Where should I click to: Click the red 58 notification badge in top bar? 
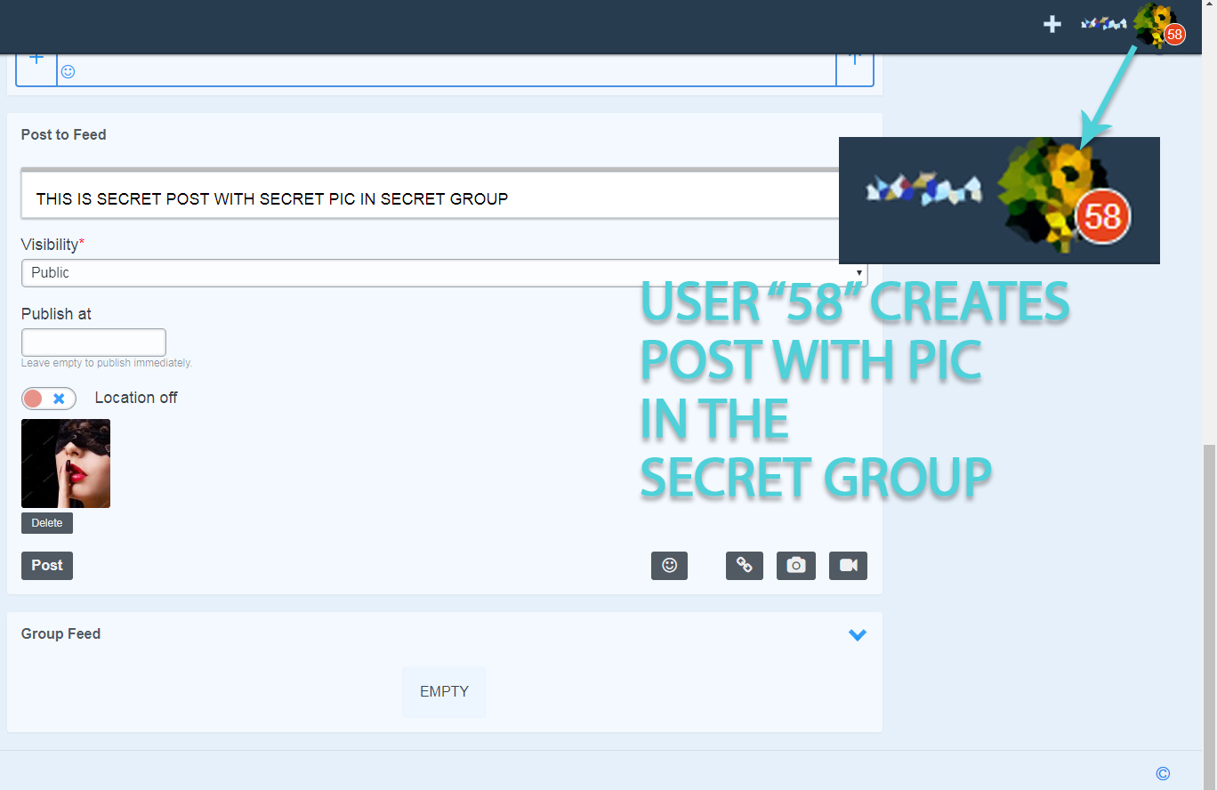coord(1174,35)
